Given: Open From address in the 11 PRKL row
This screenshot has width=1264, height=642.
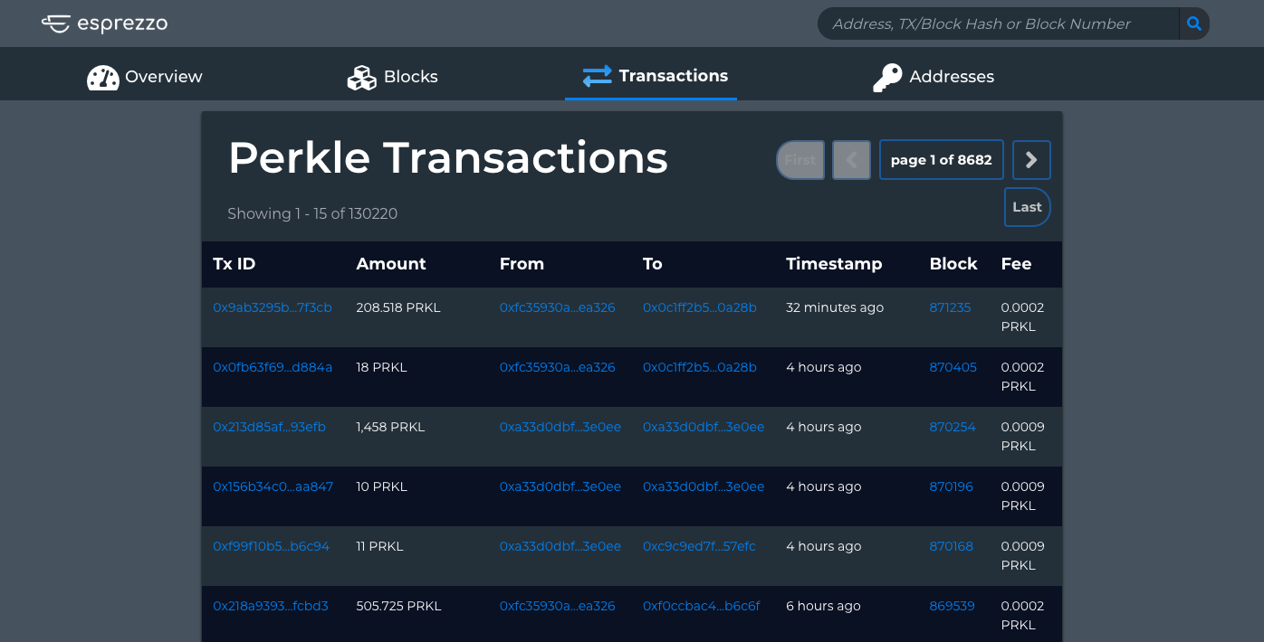Looking at the screenshot, I should coord(560,546).
